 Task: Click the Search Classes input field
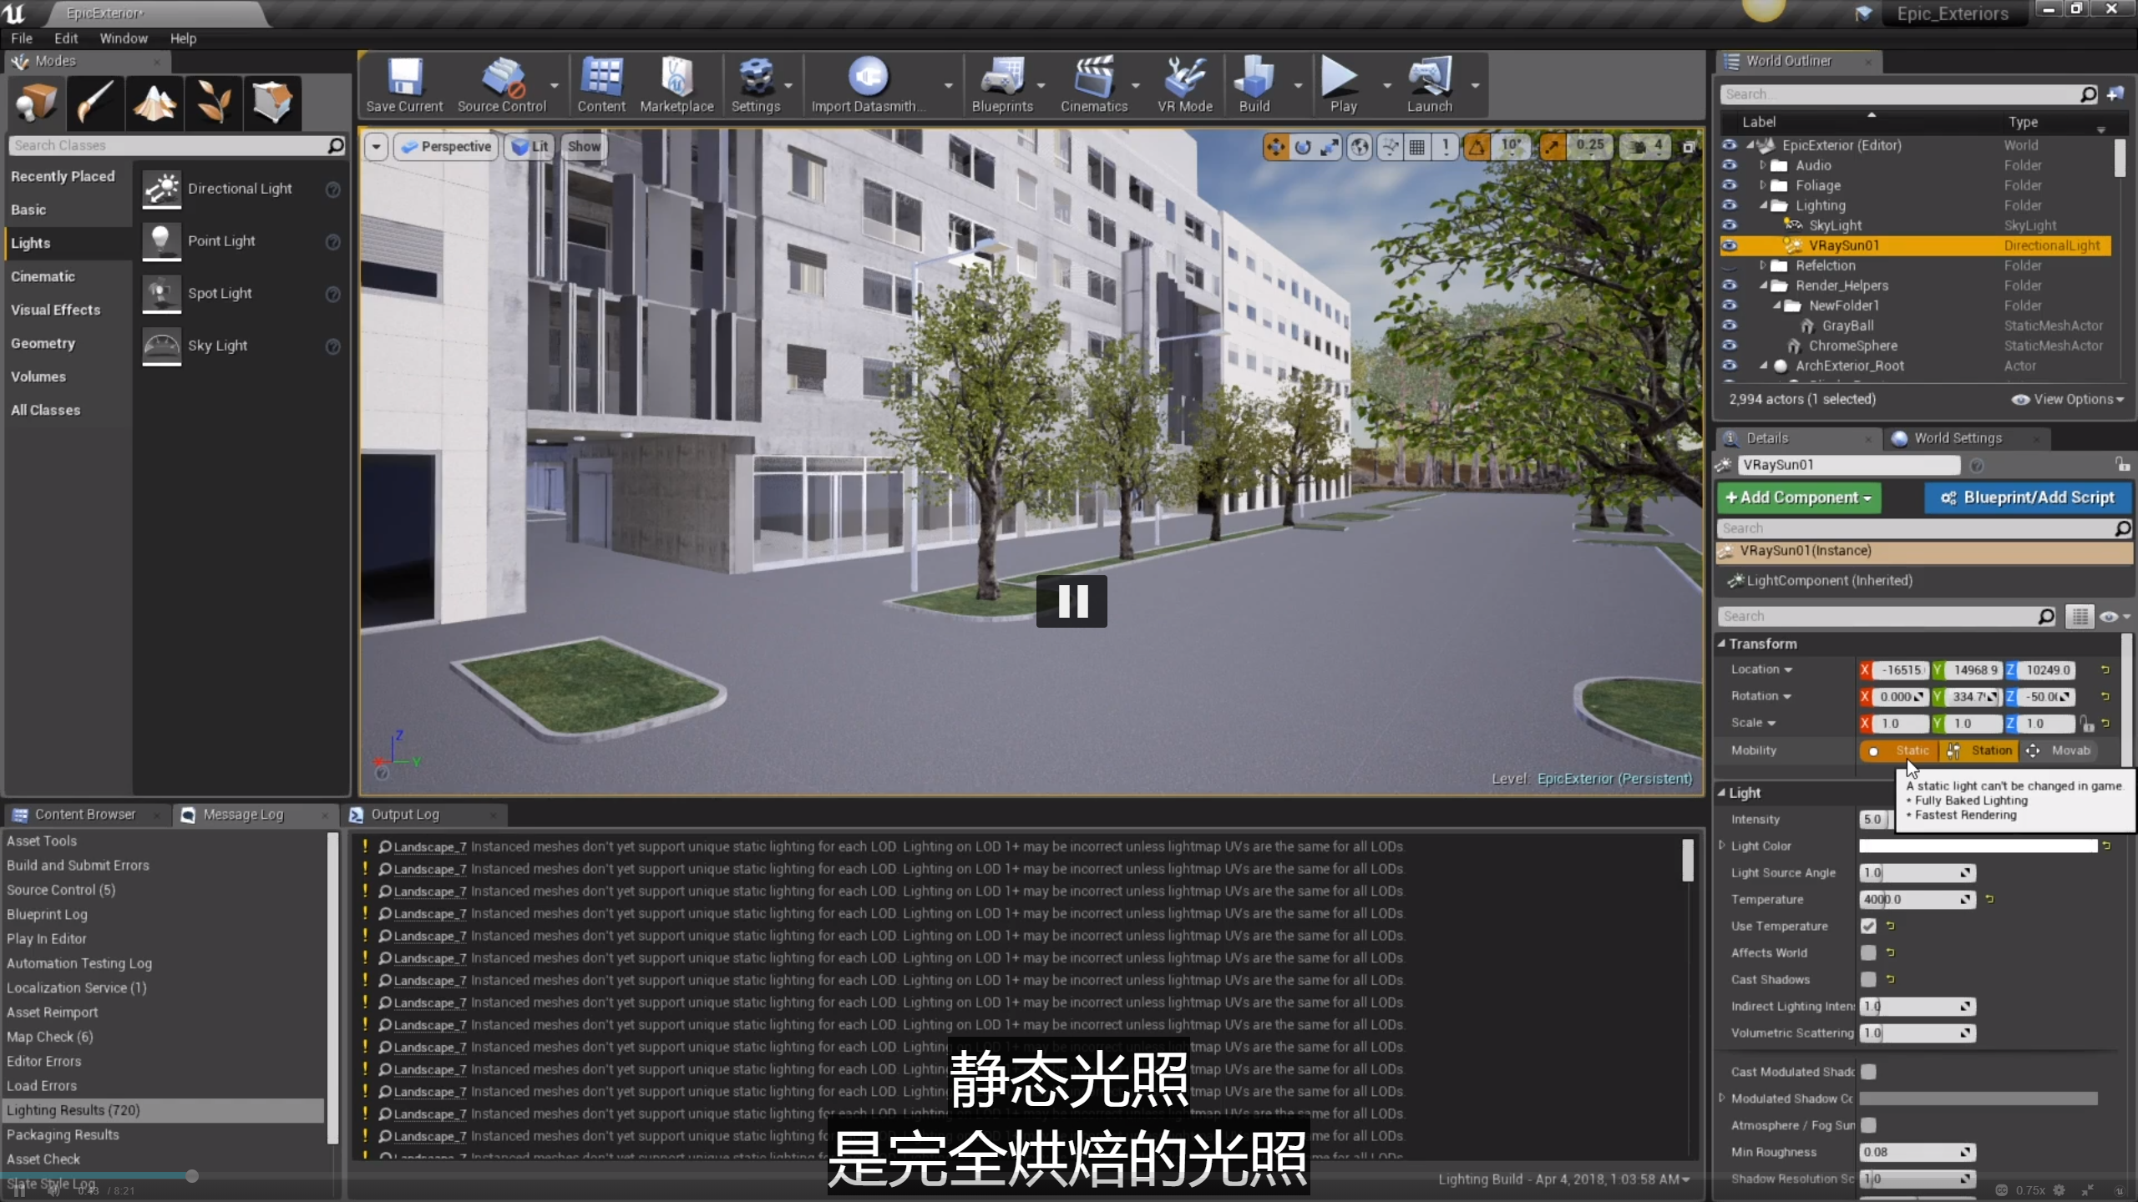[x=167, y=145]
